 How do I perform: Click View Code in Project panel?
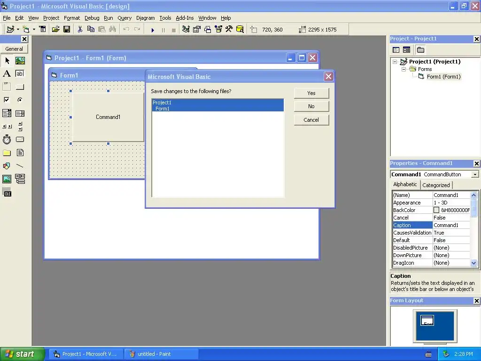(396, 50)
